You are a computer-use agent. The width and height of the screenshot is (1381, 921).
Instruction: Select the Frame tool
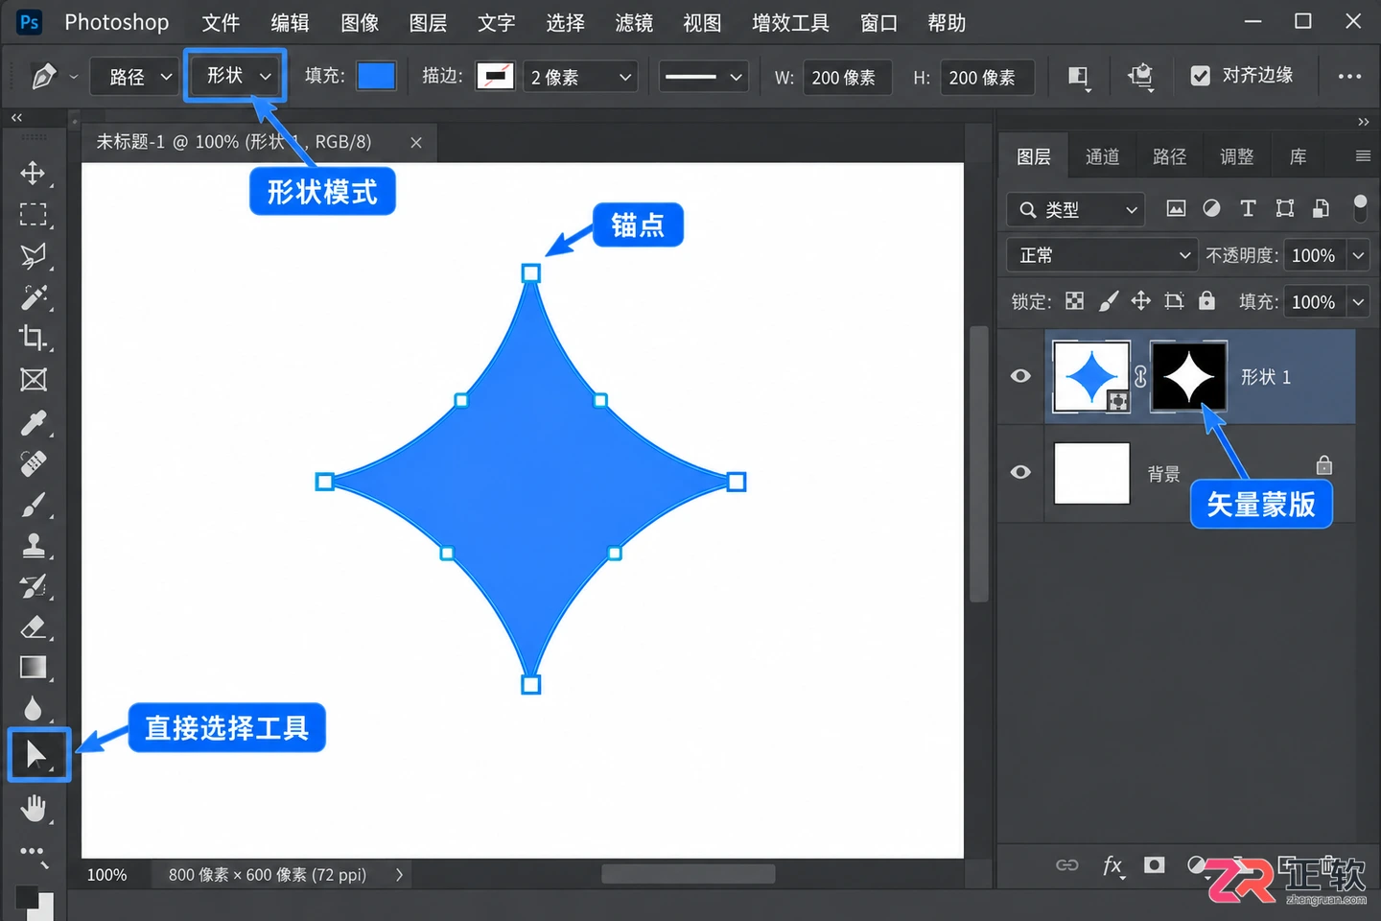click(34, 380)
